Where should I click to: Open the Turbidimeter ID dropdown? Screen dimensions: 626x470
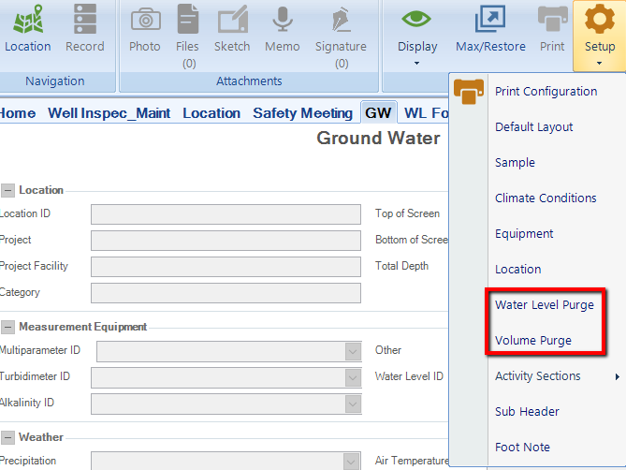(353, 377)
